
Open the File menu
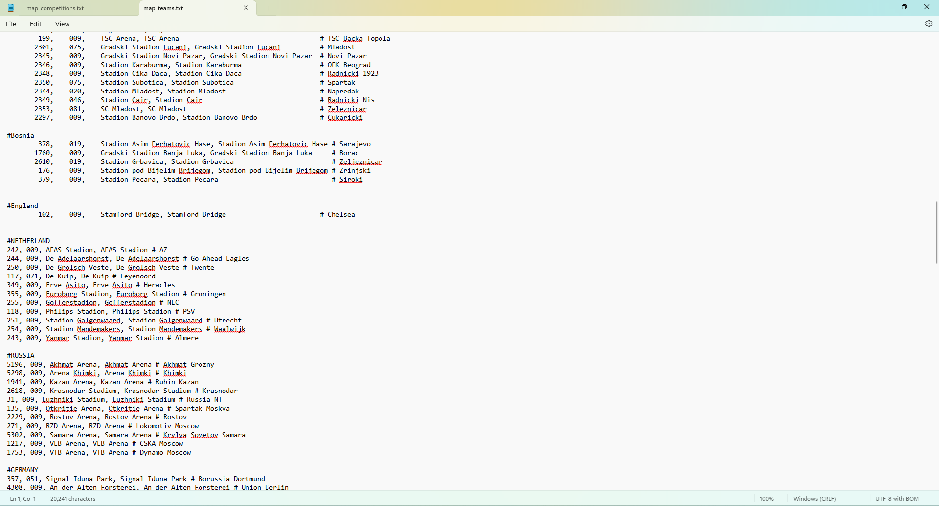[11, 24]
